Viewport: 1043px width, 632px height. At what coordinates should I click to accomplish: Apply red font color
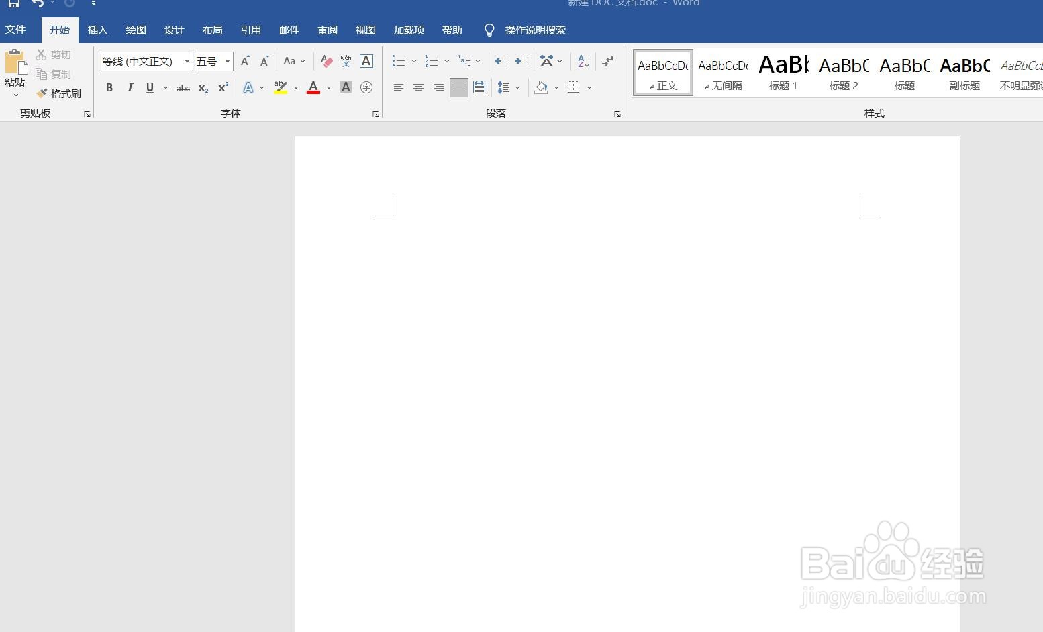pos(313,87)
